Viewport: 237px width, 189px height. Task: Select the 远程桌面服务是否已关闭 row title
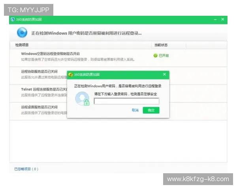click(39, 107)
